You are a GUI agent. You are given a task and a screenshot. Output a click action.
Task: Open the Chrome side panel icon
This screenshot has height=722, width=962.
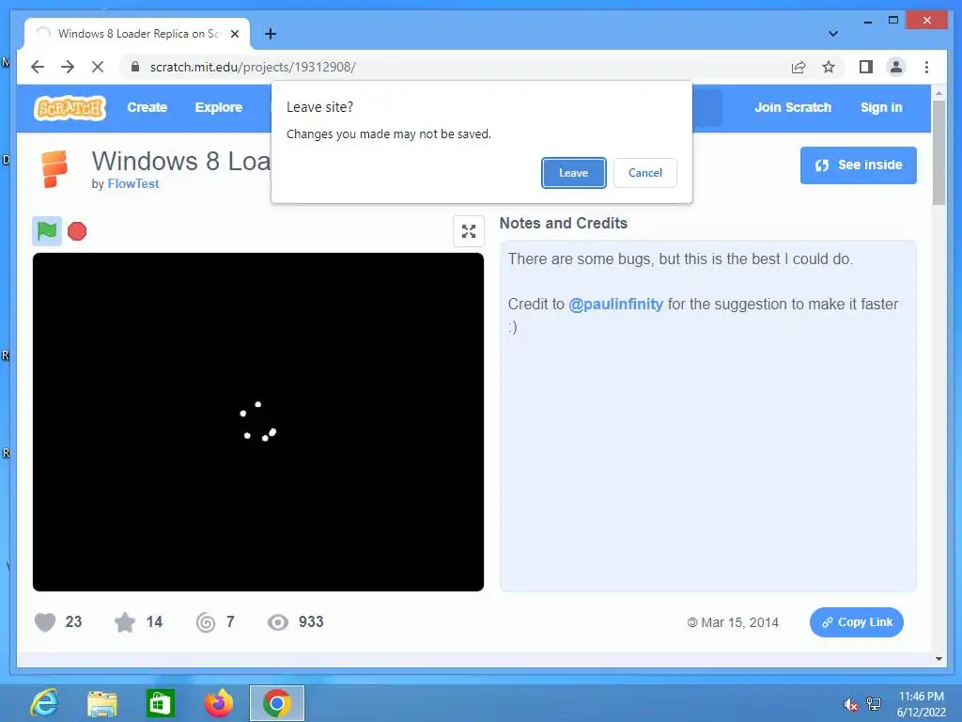click(x=865, y=67)
